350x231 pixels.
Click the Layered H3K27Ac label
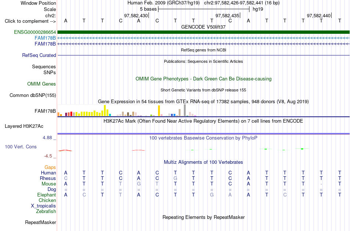coord(24,126)
